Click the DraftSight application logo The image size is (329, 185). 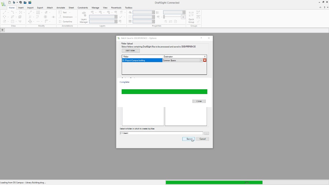click(x=3, y=4)
